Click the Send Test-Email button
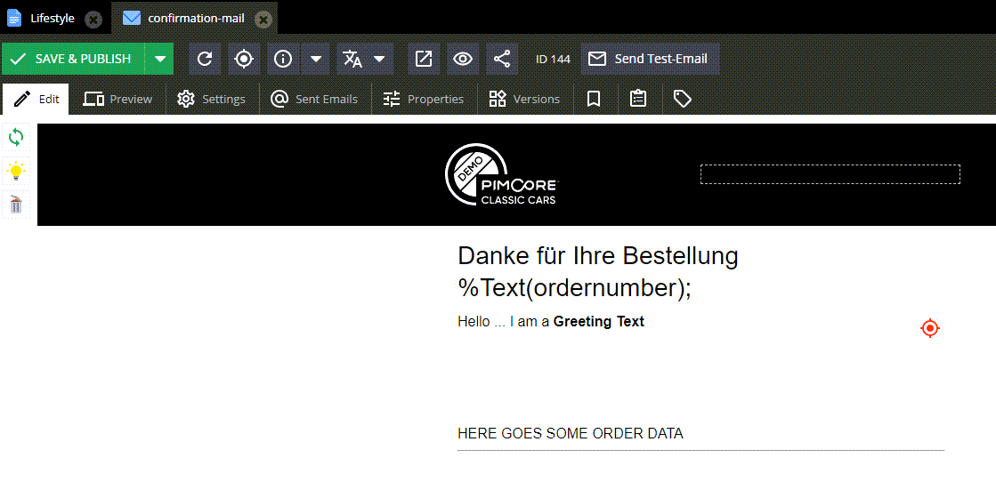The width and height of the screenshot is (996, 490). pyautogui.click(x=650, y=59)
